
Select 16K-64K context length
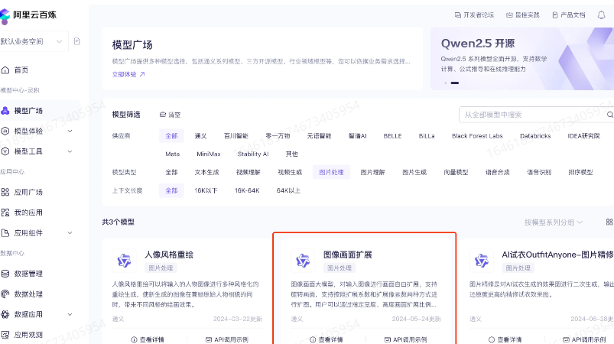pyautogui.click(x=247, y=190)
